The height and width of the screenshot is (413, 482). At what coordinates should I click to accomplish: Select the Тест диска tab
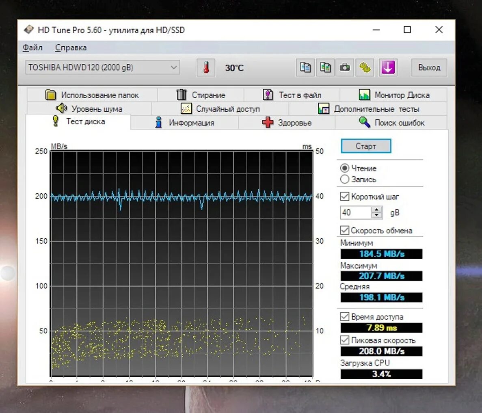[79, 122]
